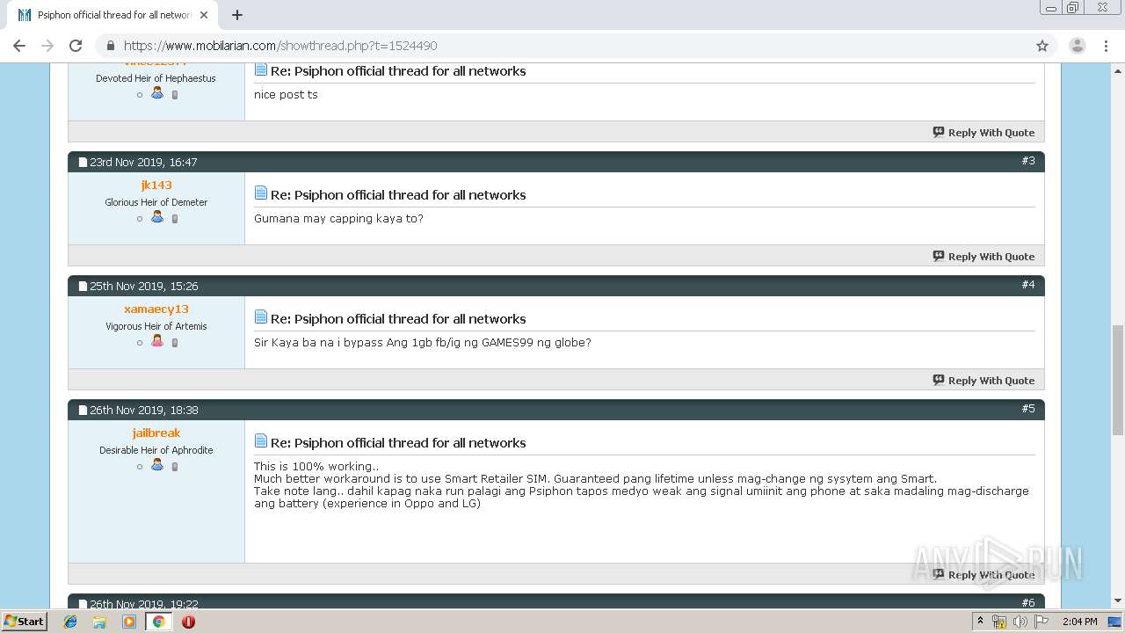Reply With Quote to jailbreak's post

coord(983,575)
